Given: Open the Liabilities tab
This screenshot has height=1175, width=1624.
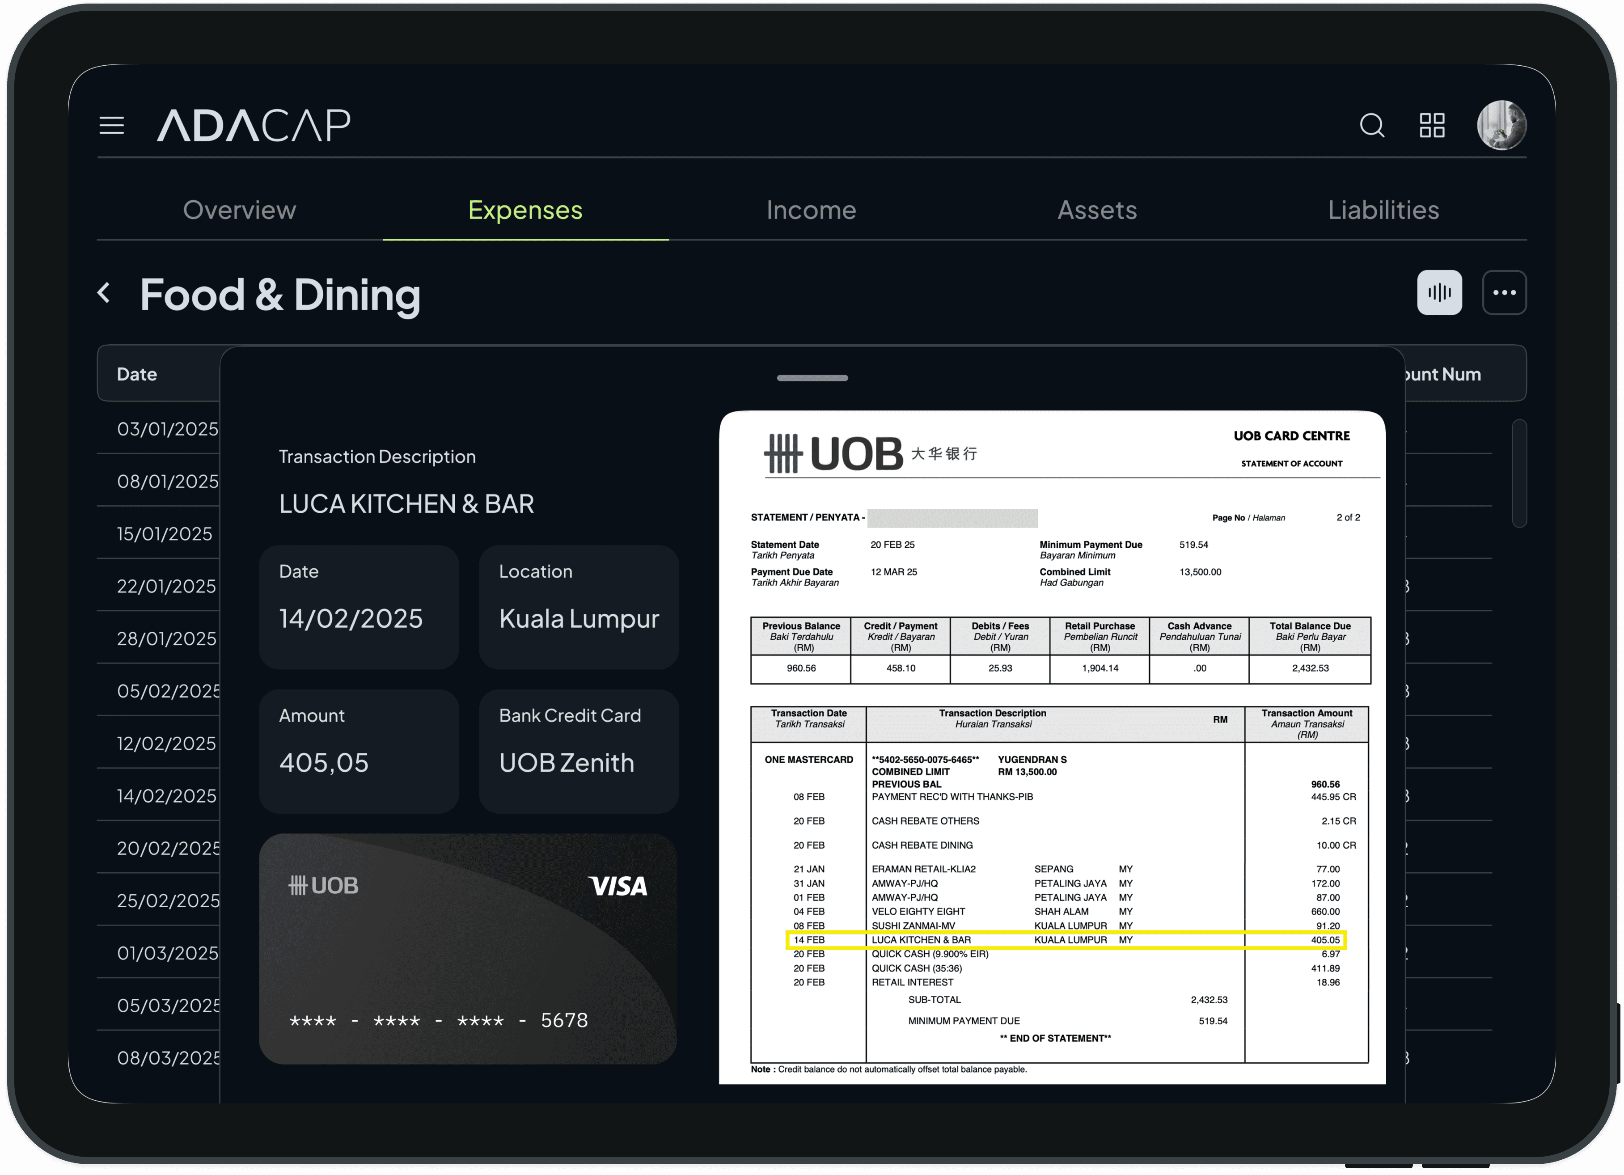Looking at the screenshot, I should 1383,210.
